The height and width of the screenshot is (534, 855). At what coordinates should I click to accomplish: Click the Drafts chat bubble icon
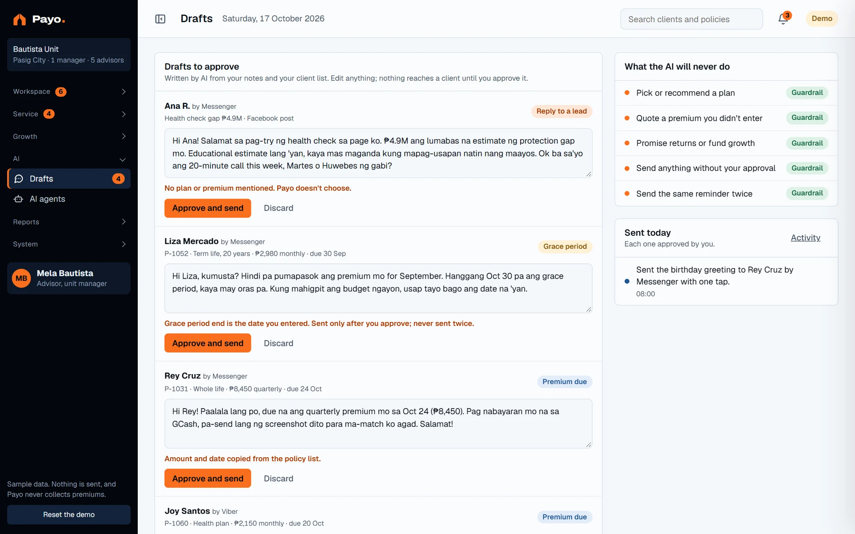click(x=19, y=179)
